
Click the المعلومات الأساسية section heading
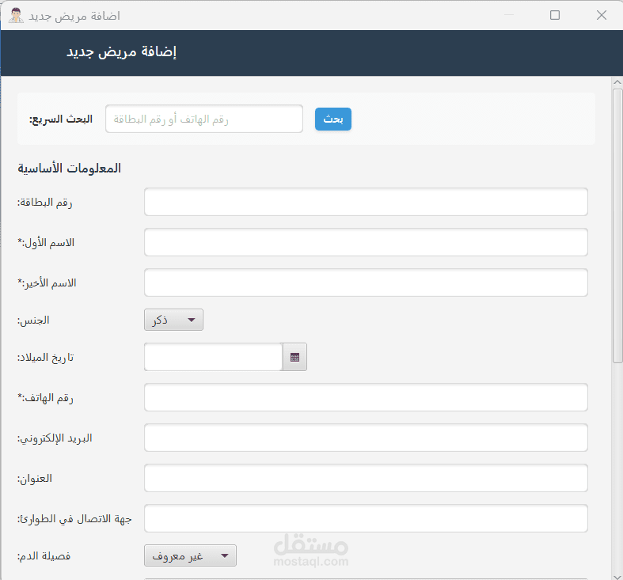pos(69,169)
